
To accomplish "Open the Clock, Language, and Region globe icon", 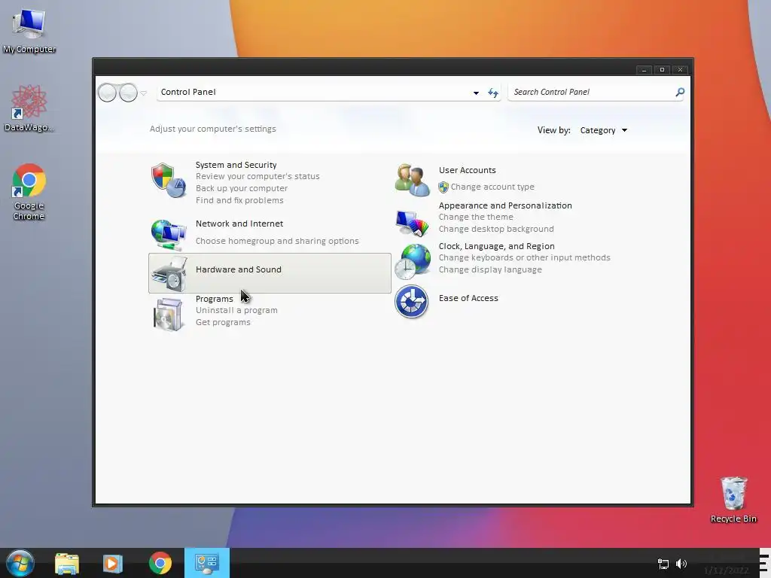I will tap(412, 261).
